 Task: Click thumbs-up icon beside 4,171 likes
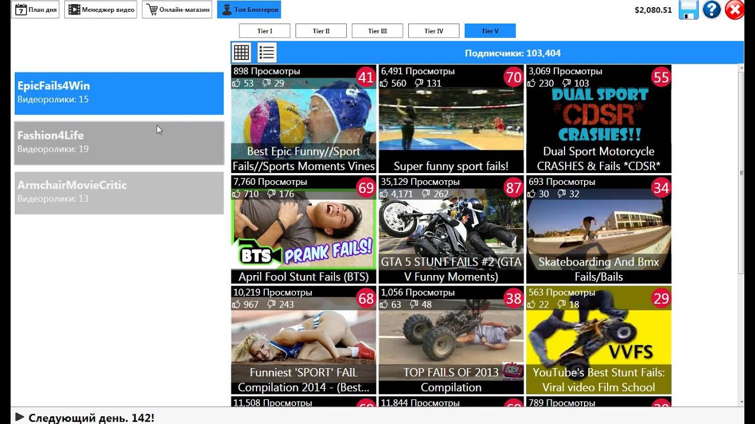[385, 194]
